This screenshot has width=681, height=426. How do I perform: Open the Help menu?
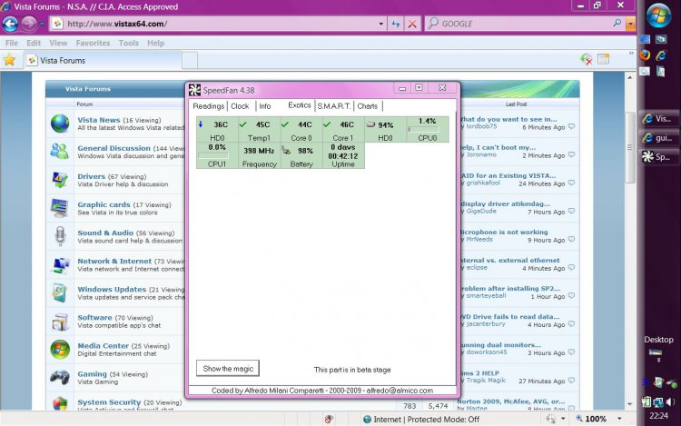click(155, 43)
